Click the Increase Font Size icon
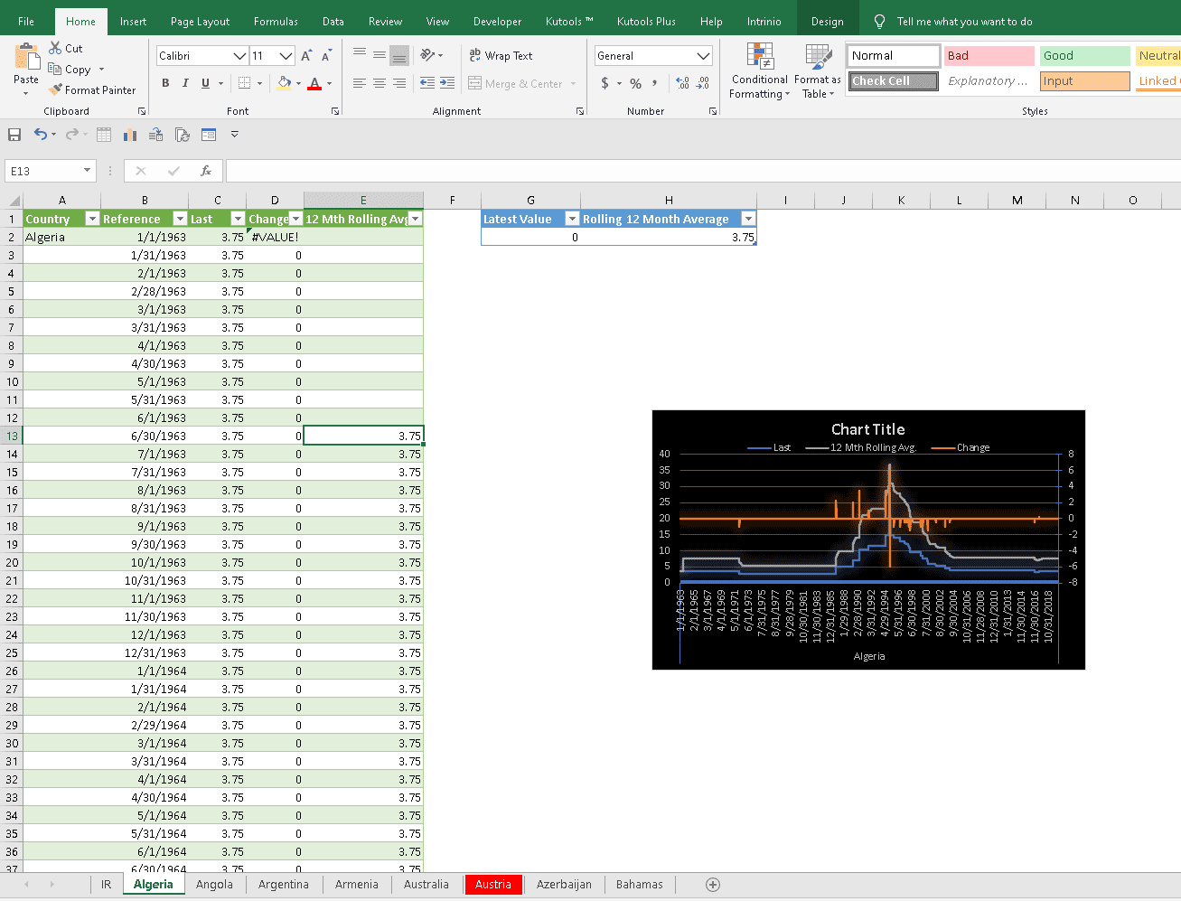1181x901 pixels. click(x=306, y=56)
